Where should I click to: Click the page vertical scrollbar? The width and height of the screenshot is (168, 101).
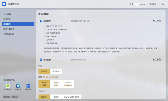point(166,41)
